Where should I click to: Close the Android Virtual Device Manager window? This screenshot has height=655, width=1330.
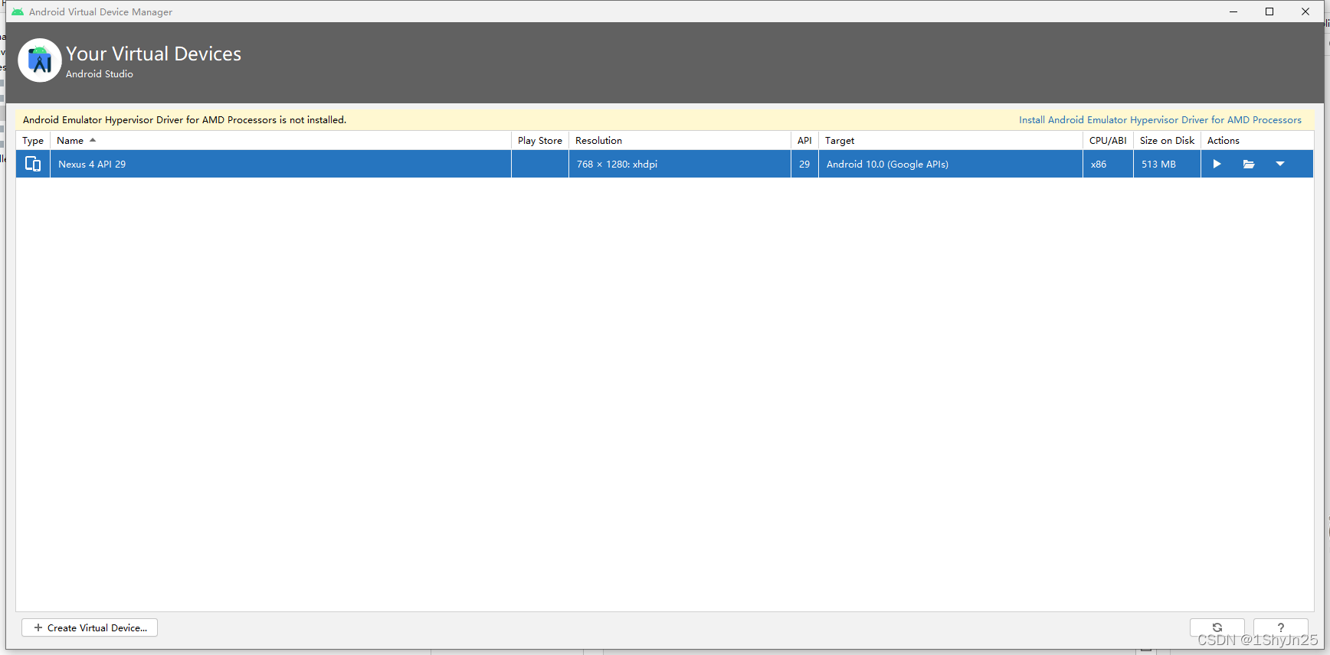point(1305,11)
